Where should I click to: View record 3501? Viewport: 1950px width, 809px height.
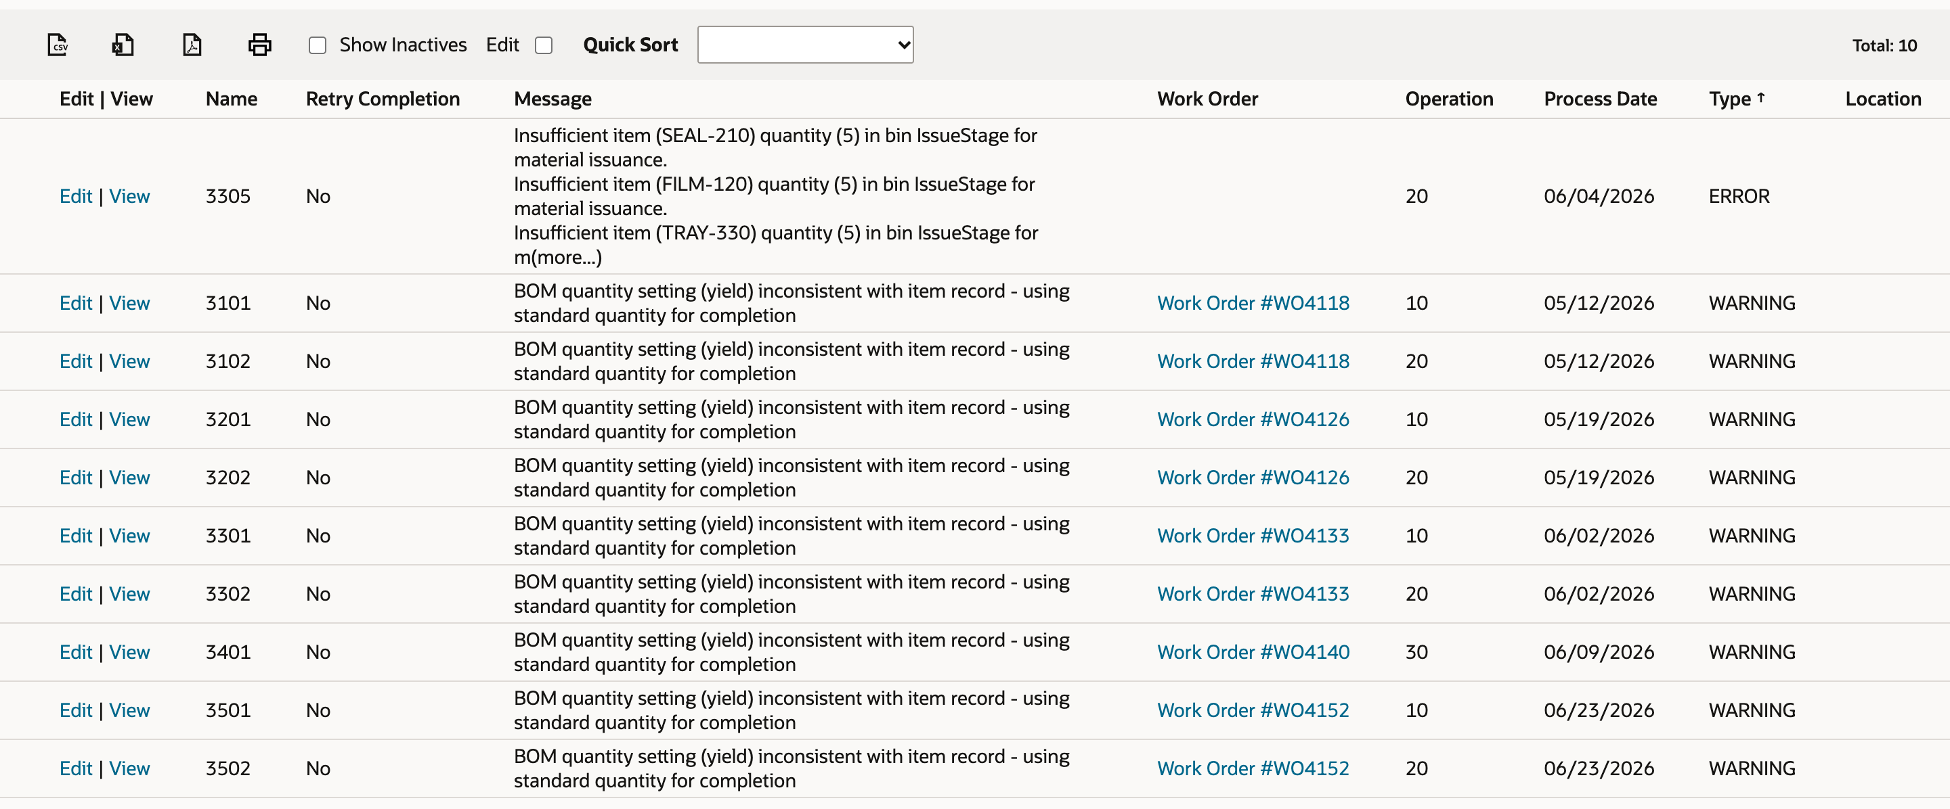129,711
